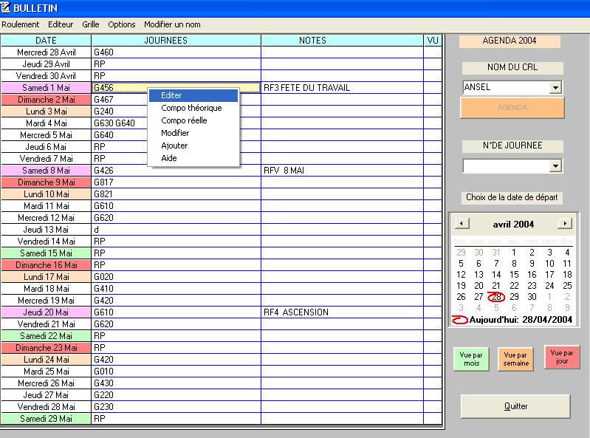Switch to Vue par jour
Viewport: 590px width, 438px height.
(x=562, y=357)
